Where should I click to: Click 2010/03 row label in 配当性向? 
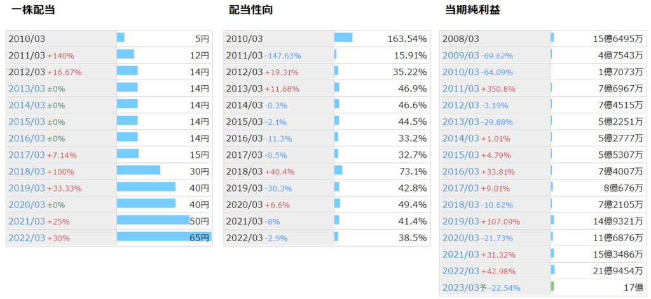click(x=245, y=39)
